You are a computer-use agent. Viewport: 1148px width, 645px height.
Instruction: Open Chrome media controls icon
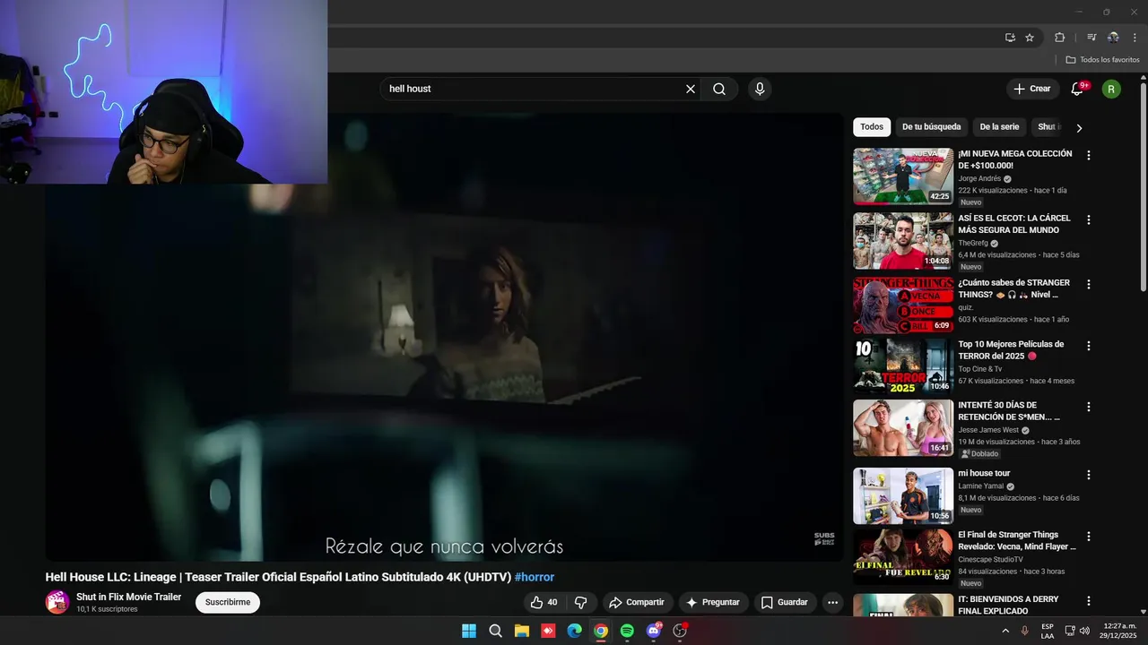point(1091,38)
